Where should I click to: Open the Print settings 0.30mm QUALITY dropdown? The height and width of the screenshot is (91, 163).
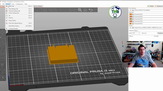[146, 10]
